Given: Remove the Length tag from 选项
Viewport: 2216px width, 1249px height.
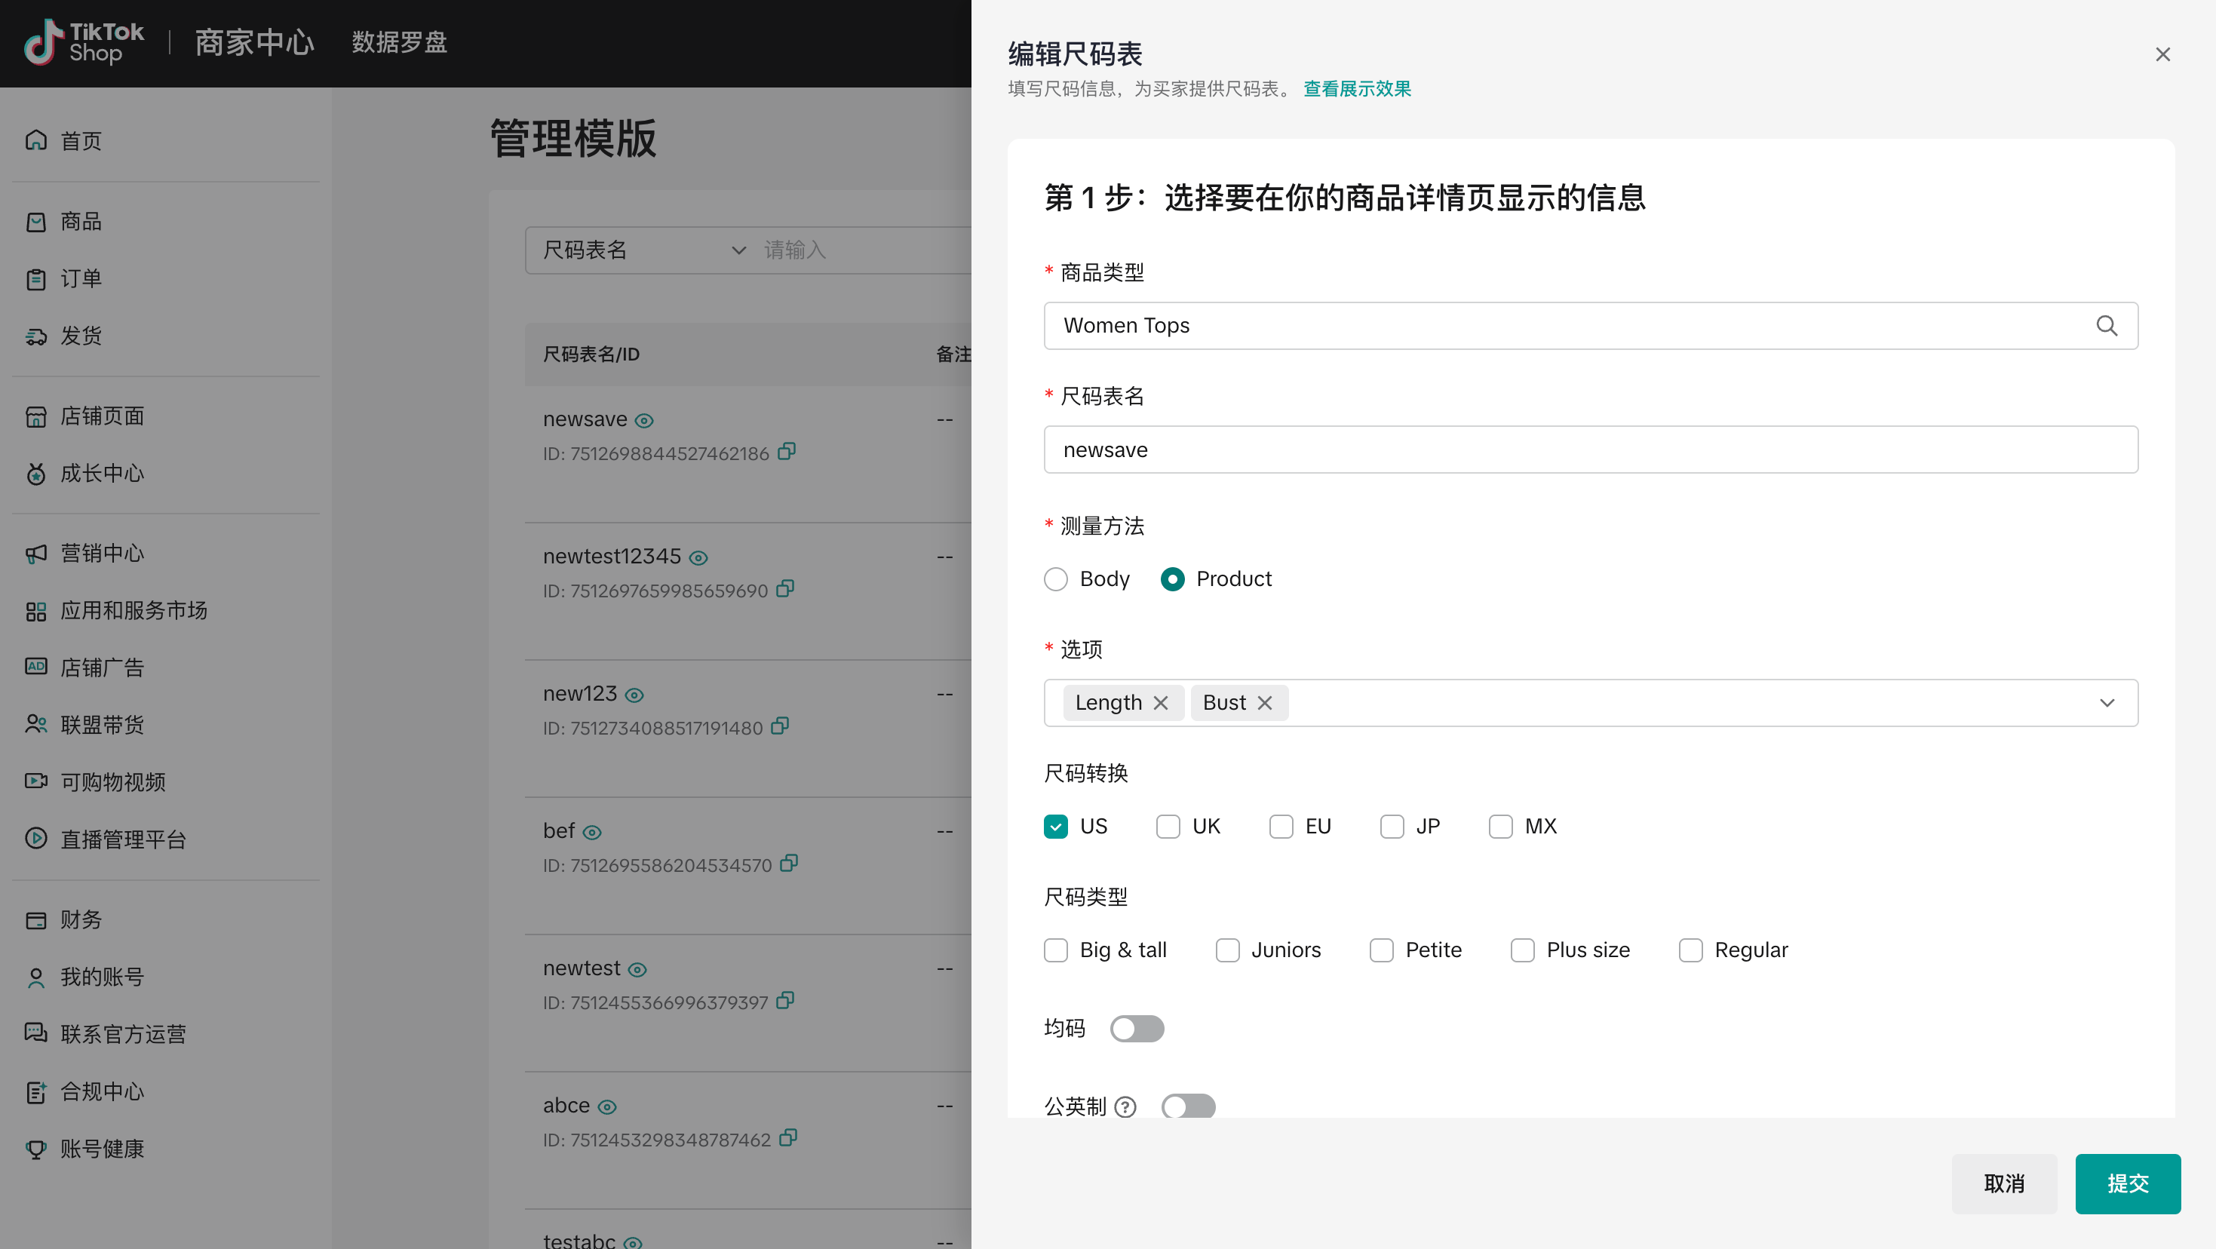Looking at the screenshot, I should (1161, 703).
